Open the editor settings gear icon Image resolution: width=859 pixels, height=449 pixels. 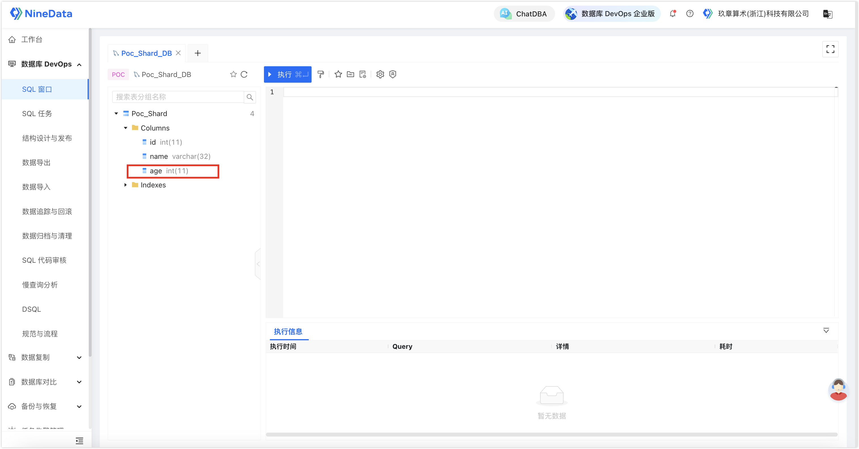[380, 74]
